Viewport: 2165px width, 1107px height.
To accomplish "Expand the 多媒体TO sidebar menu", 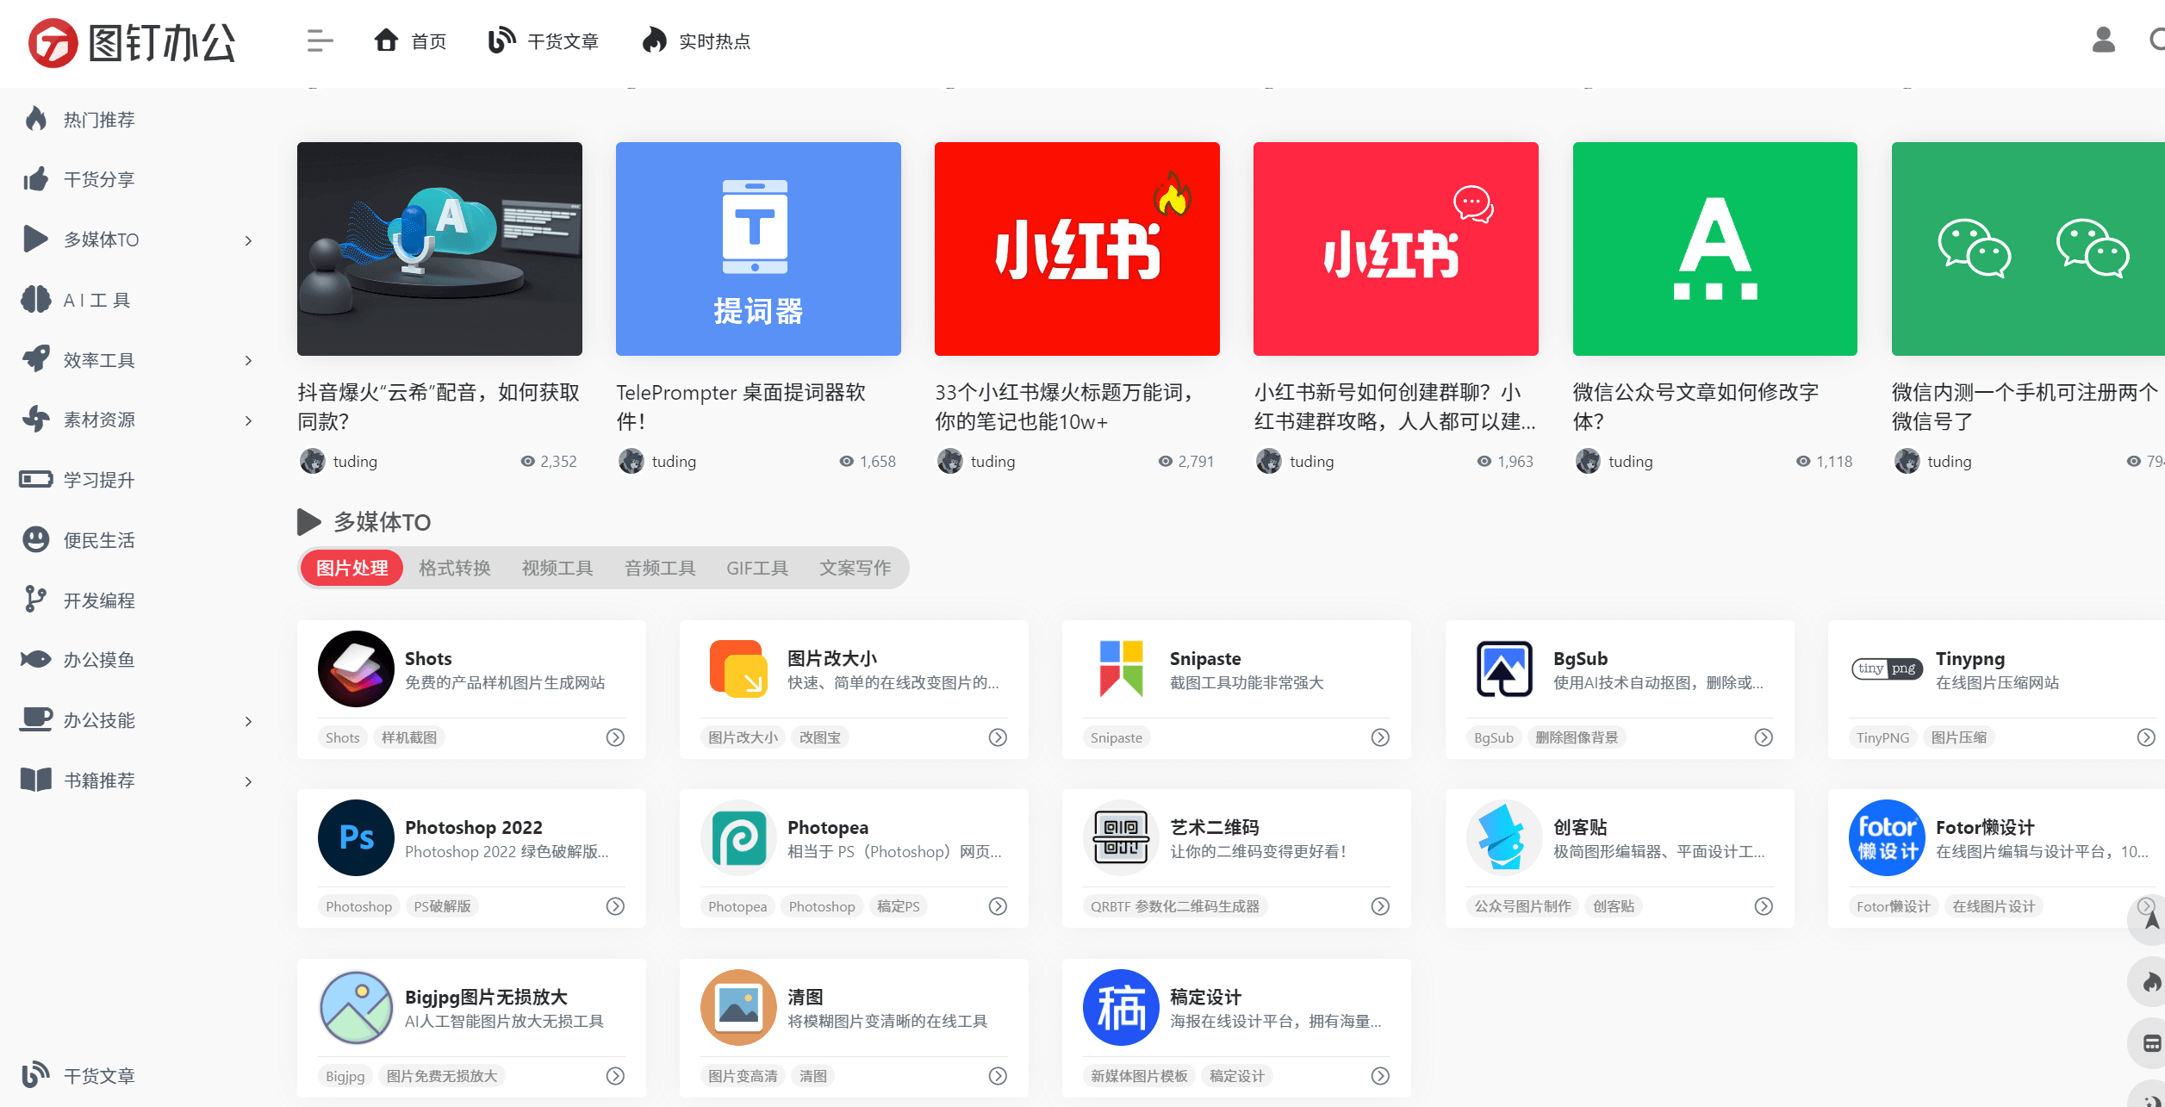I will (x=248, y=239).
